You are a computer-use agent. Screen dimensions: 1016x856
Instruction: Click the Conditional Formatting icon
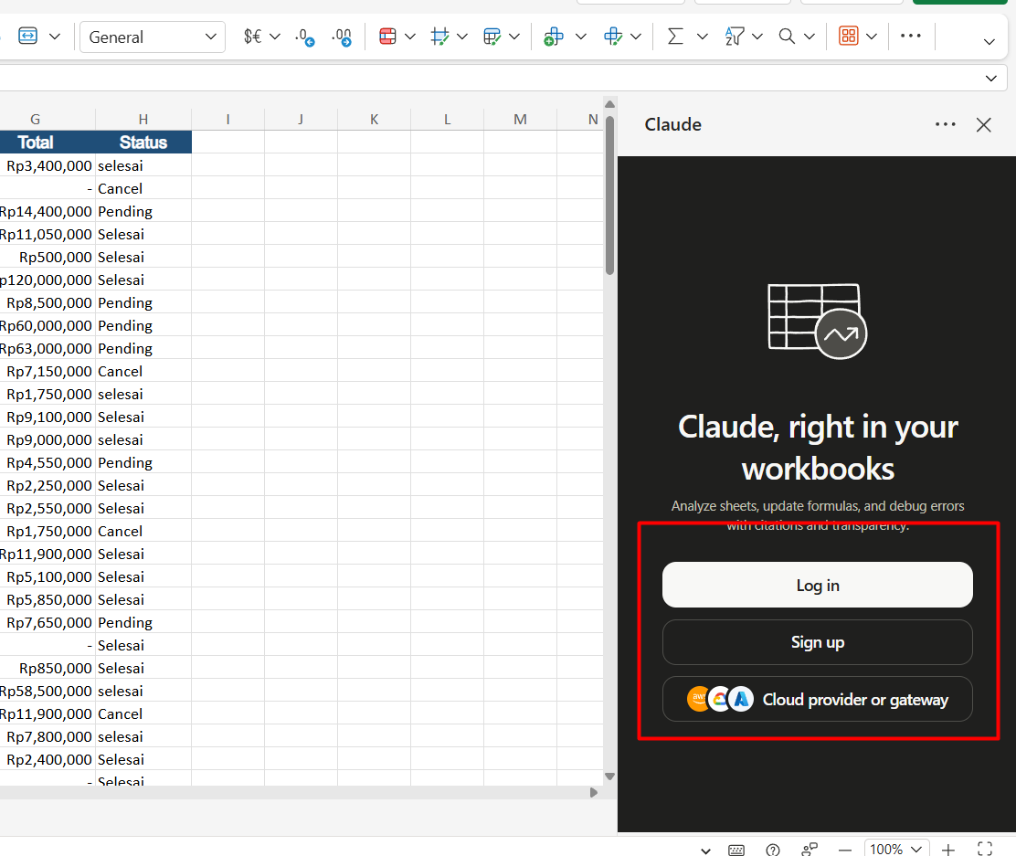click(387, 37)
